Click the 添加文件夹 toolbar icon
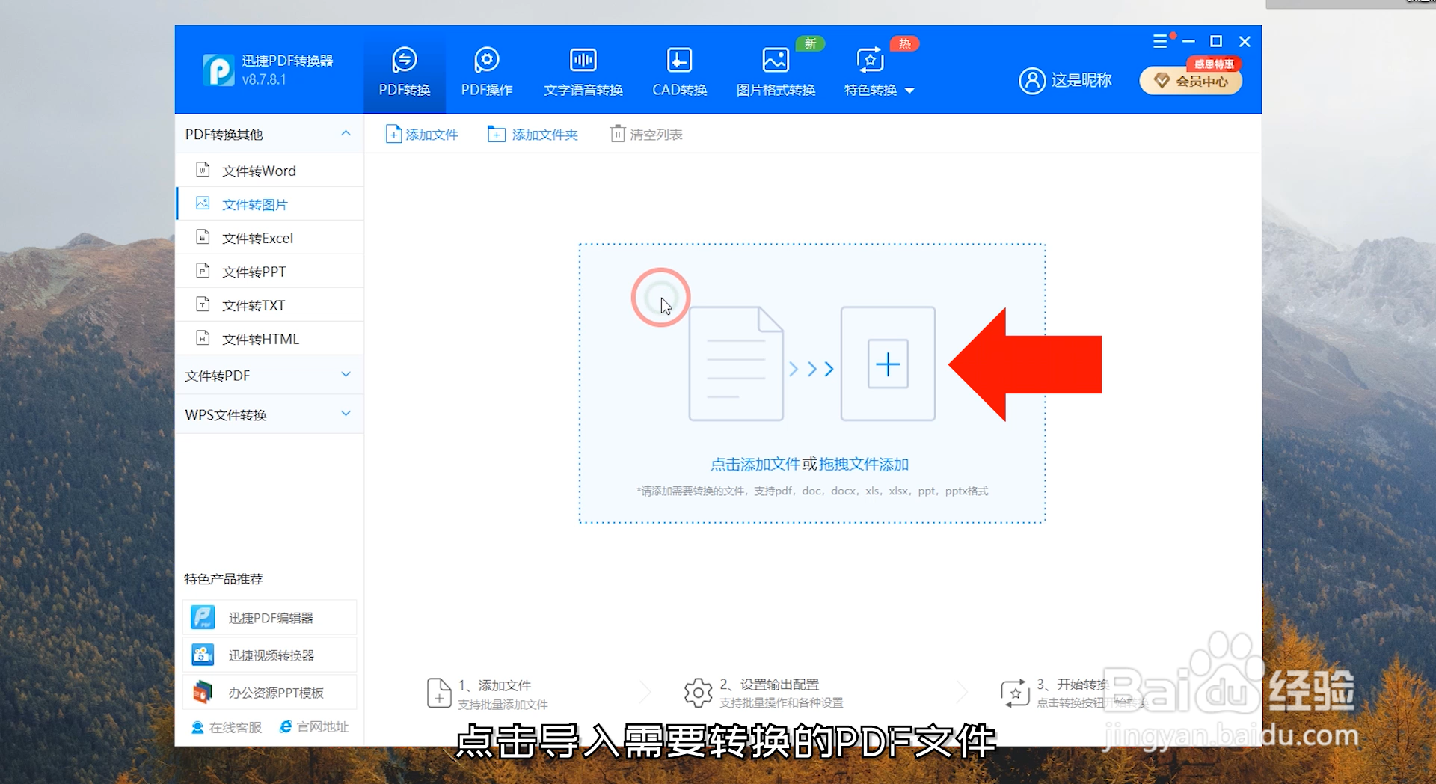Viewport: 1436px width, 784px height. 533,134
